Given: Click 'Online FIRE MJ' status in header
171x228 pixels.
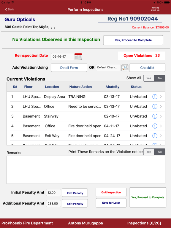Looking at the screenshot, I should 156,9.
